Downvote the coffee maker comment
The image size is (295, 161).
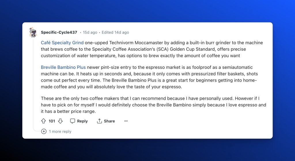click(x=60, y=121)
